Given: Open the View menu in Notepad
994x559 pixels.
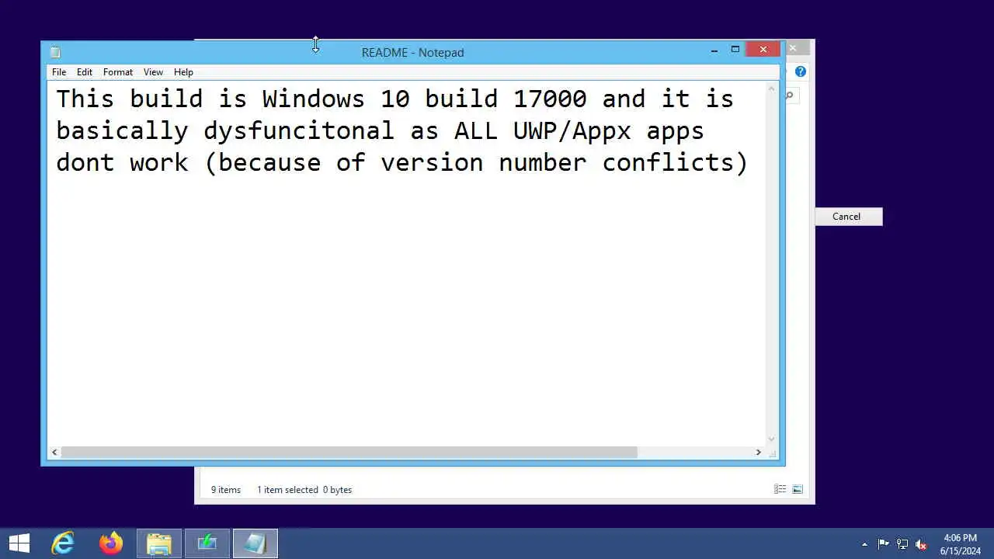Looking at the screenshot, I should (153, 72).
